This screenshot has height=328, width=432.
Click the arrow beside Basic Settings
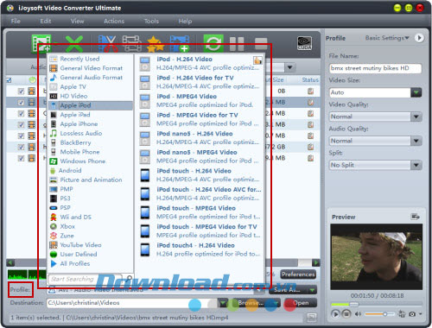click(419, 38)
